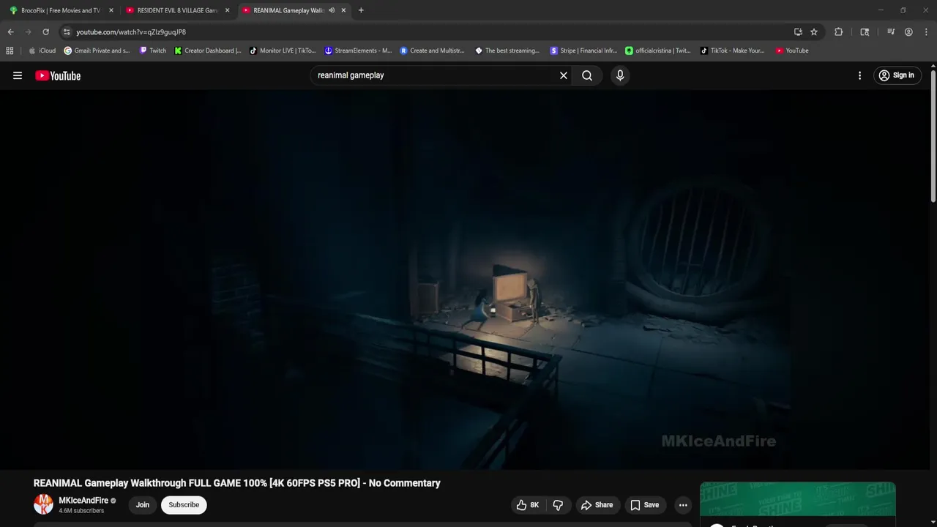This screenshot has height=527, width=937.
Task: Open MKIceAndFire channel name link
Action: point(83,501)
